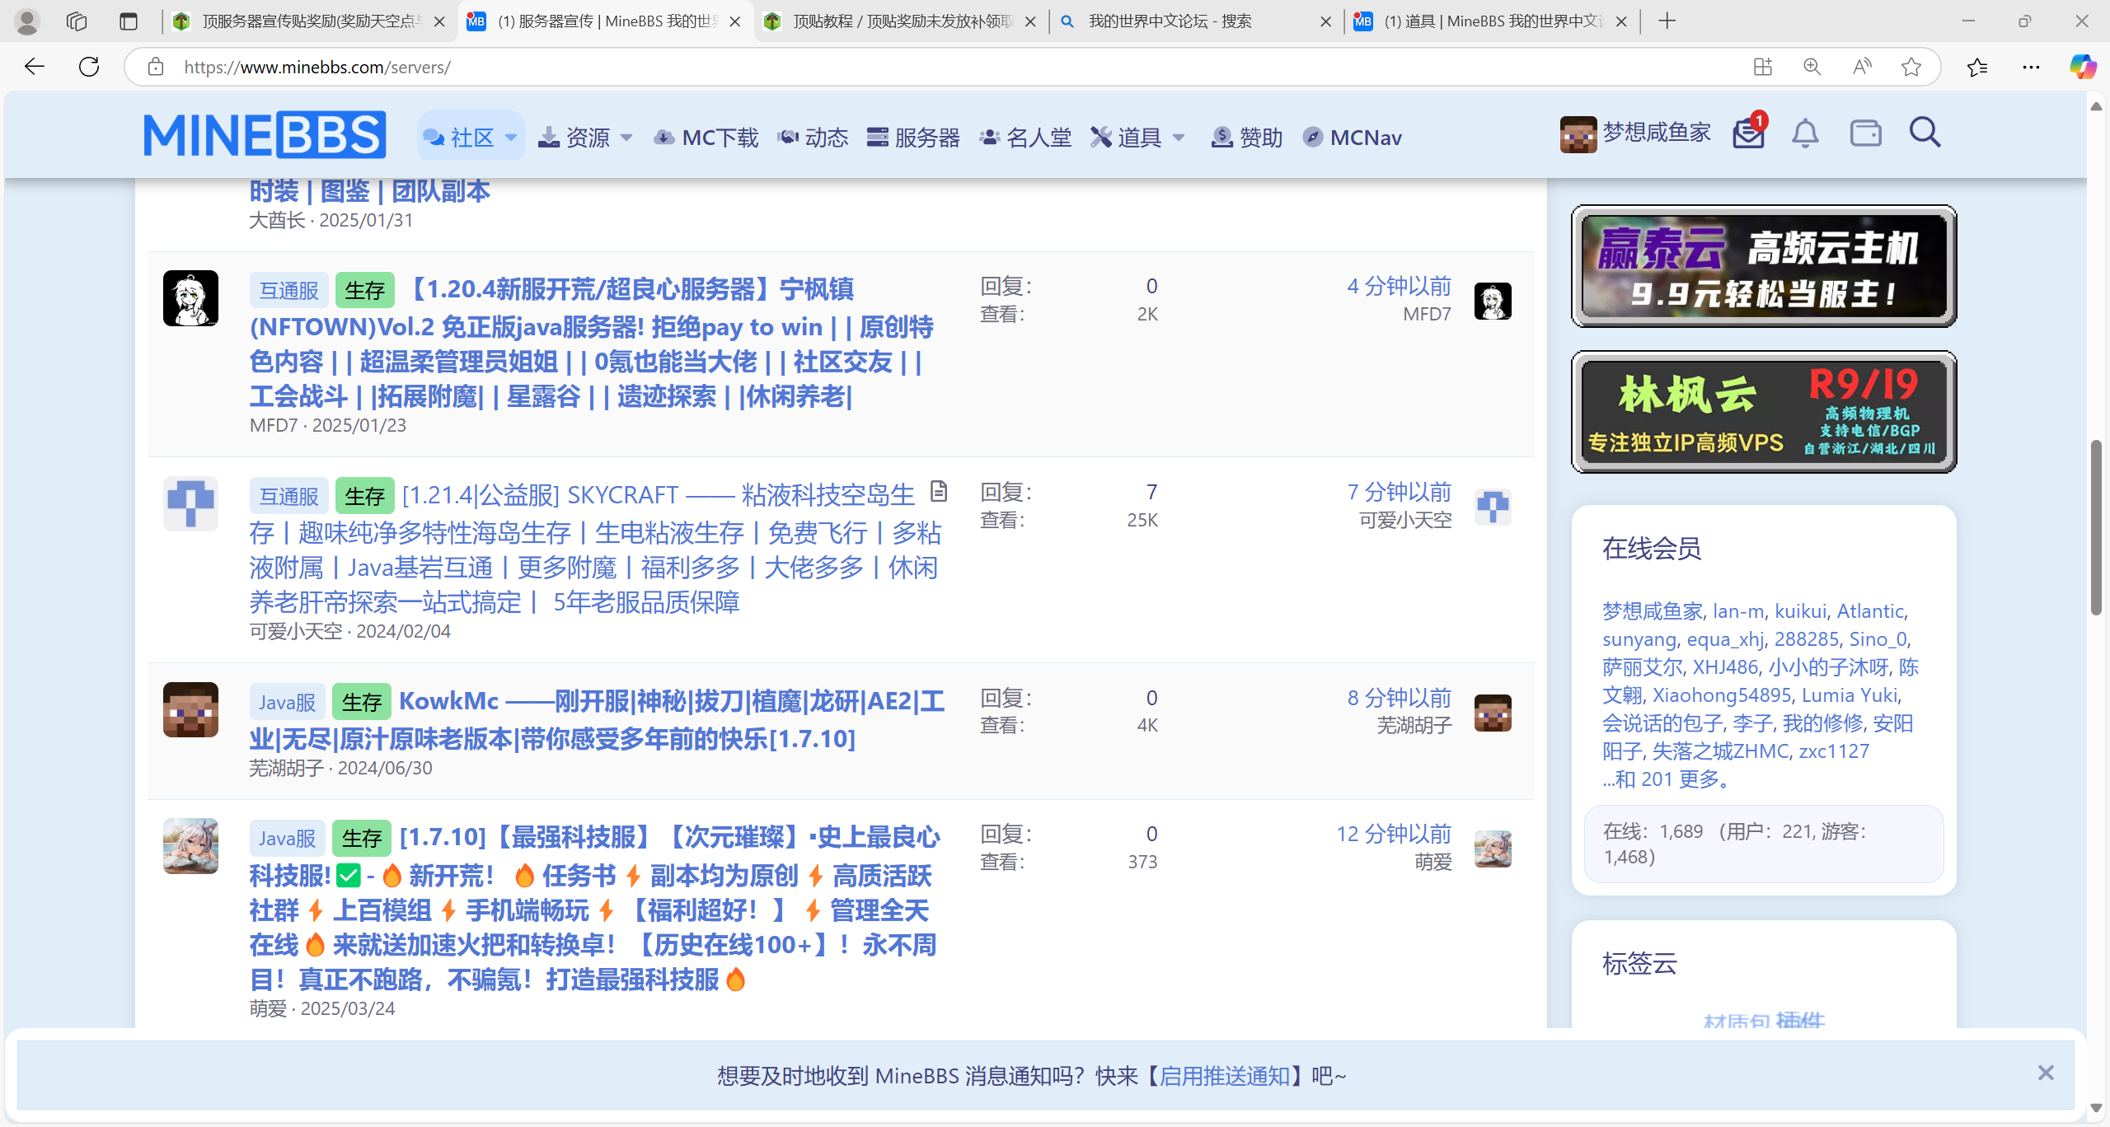Image resolution: width=2110 pixels, height=1127 pixels.
Task: Click 梦想咸鱼家 user avatar in header
Action: [1578, 134]
